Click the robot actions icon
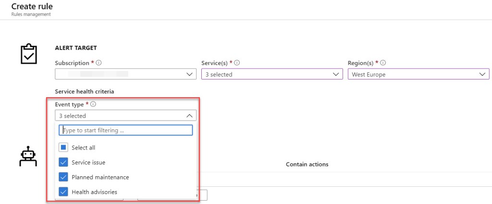 click(x=28, y=157)
